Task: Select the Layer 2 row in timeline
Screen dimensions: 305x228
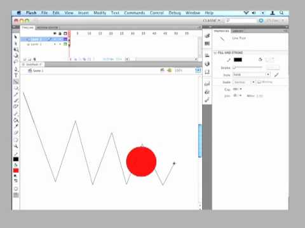Action: click(44, 39)
